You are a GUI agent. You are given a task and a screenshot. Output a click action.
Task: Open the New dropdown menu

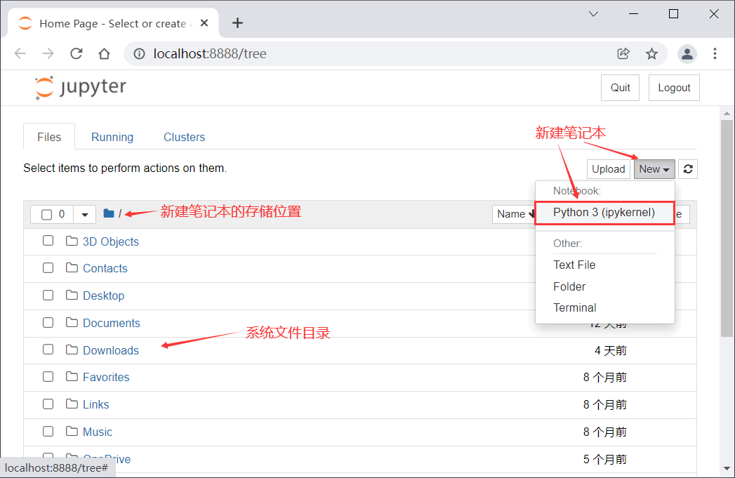coord(654,168)
